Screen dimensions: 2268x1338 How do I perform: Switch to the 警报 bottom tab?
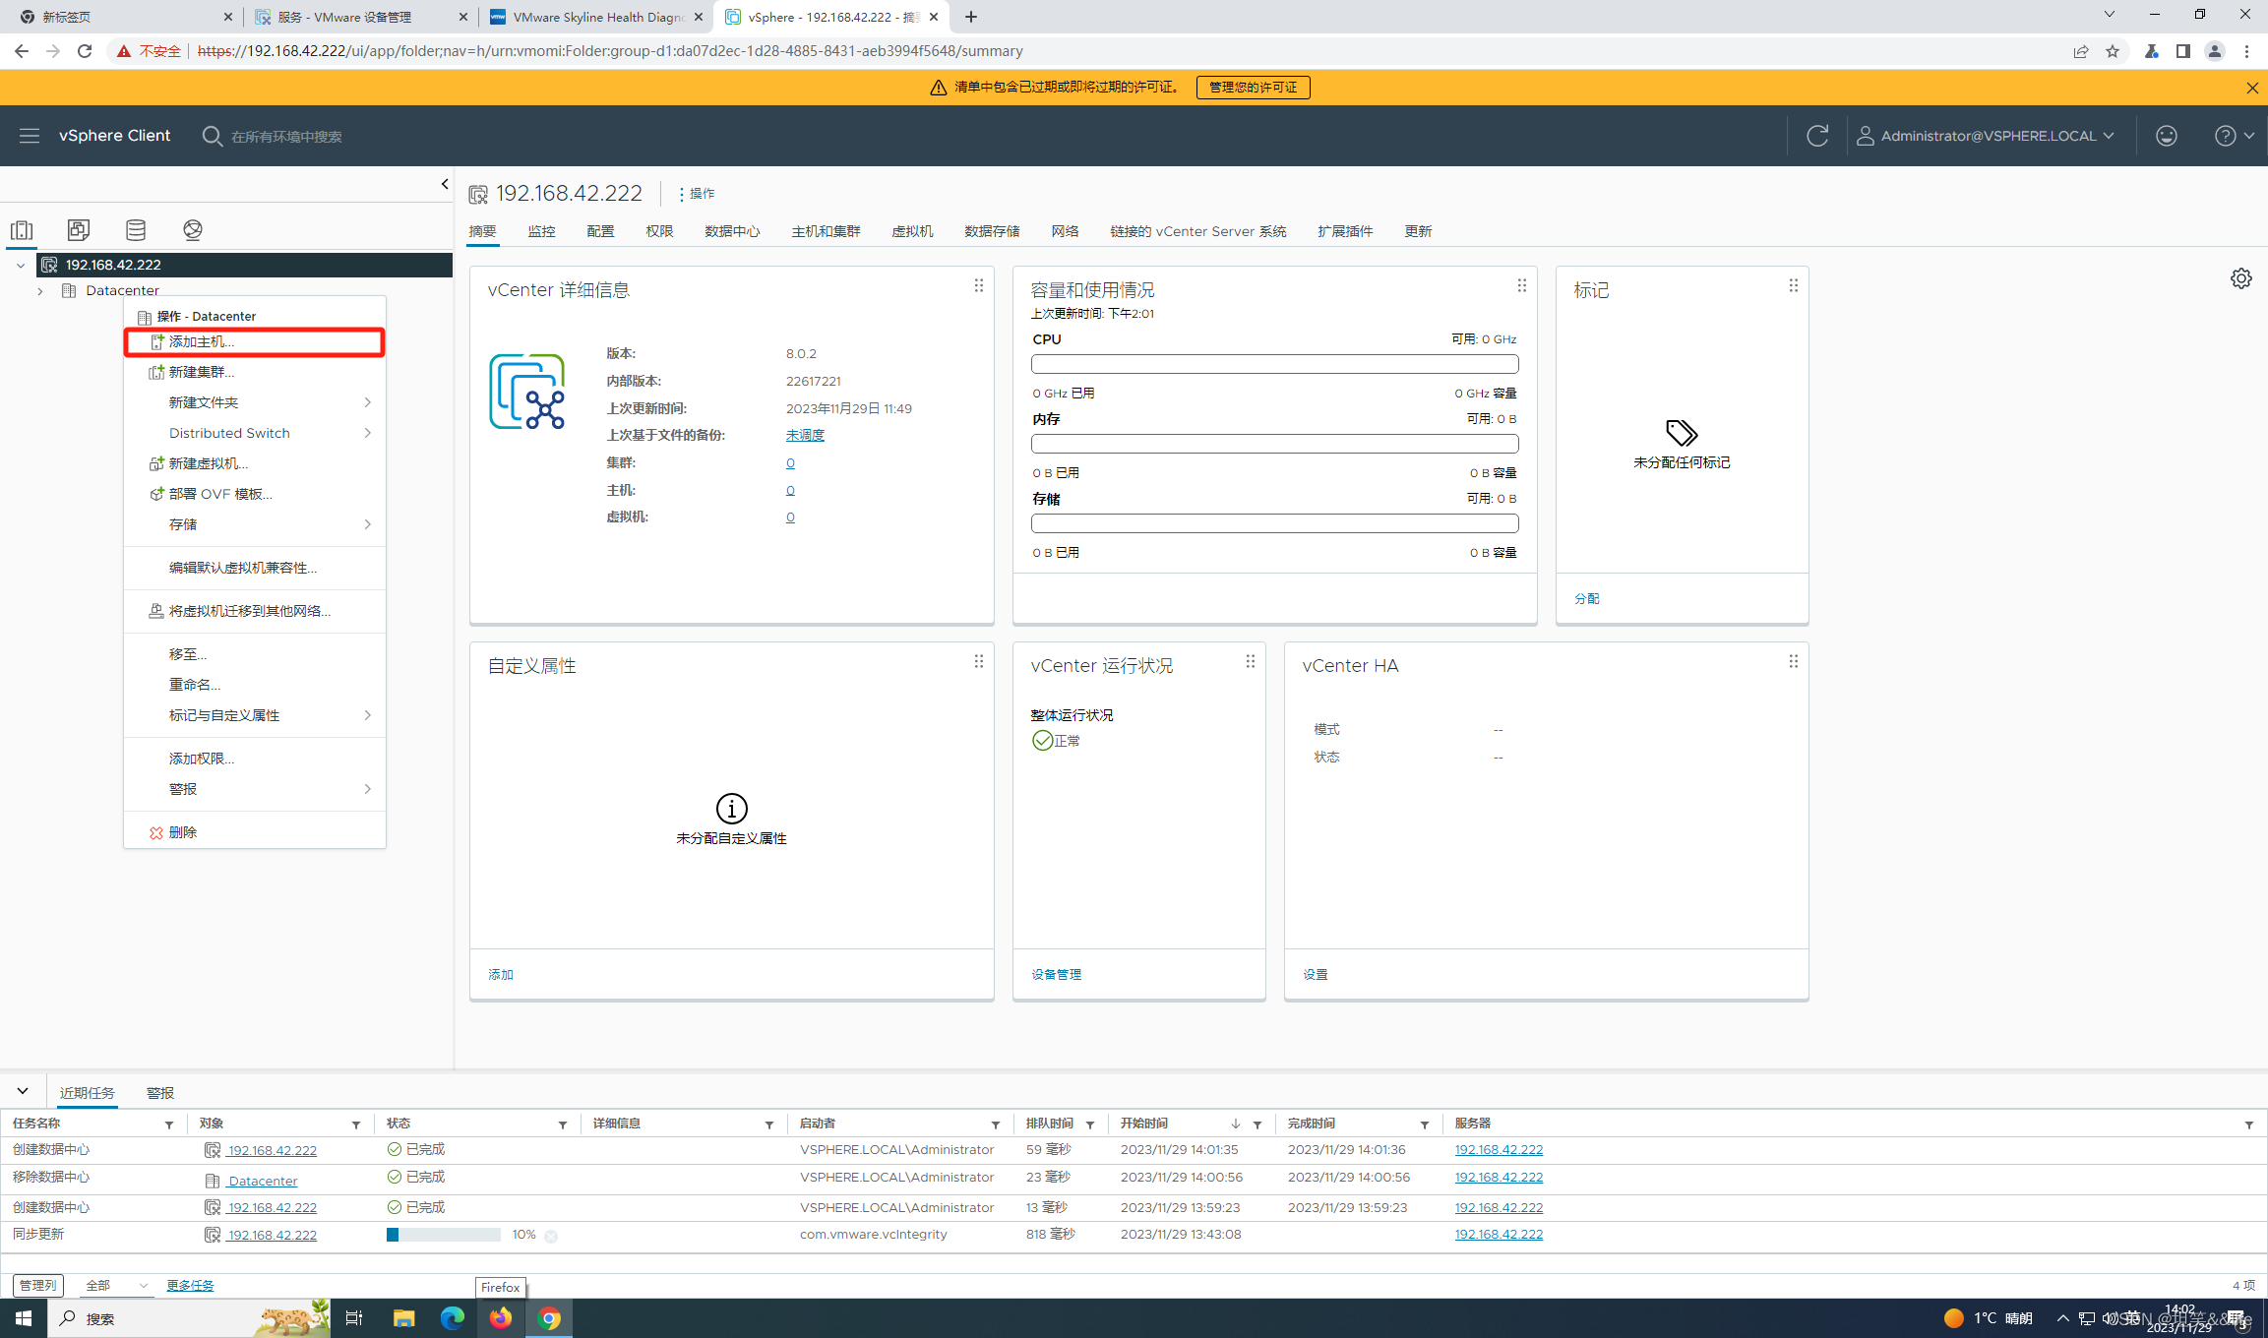pos(159,1093)
